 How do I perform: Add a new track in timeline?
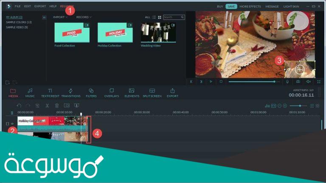tap(12, 113)
